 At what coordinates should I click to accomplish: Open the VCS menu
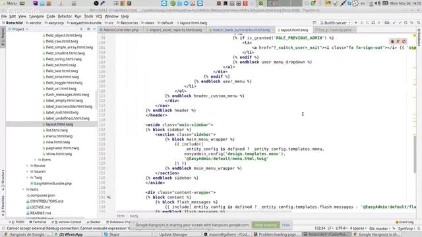(x=99, y=16)
